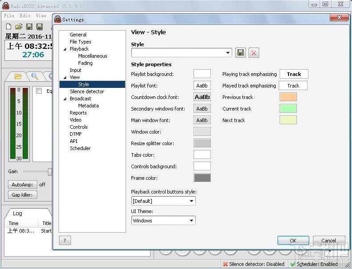Click the Scheduler enabled checkmark icon
Screen dimensions: 352x269
coord(293,264)
